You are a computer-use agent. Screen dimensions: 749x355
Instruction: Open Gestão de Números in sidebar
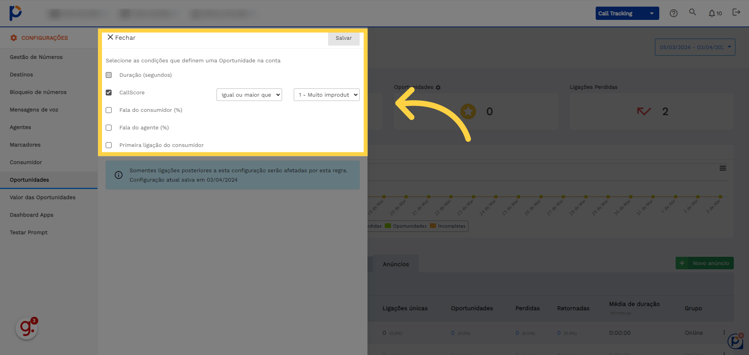pyautogui.click(x=36, y=57)
